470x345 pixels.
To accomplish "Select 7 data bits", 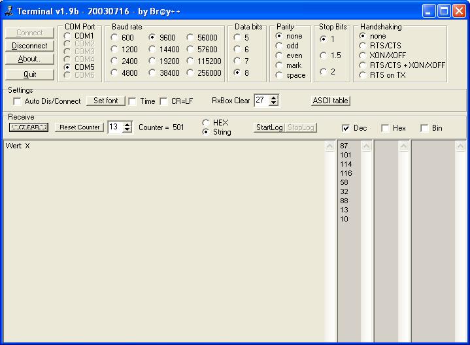I will (x=237, y=61).
